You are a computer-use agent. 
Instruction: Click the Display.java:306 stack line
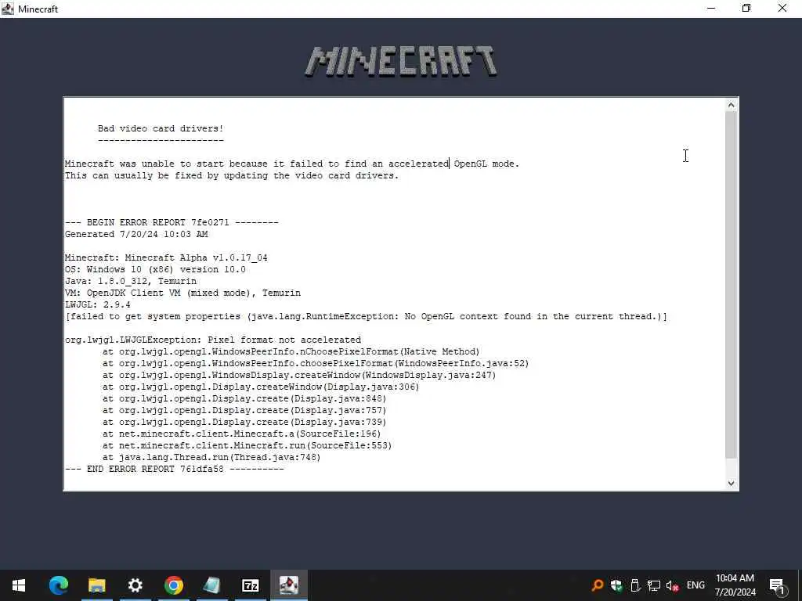click(x=261, y=387)
